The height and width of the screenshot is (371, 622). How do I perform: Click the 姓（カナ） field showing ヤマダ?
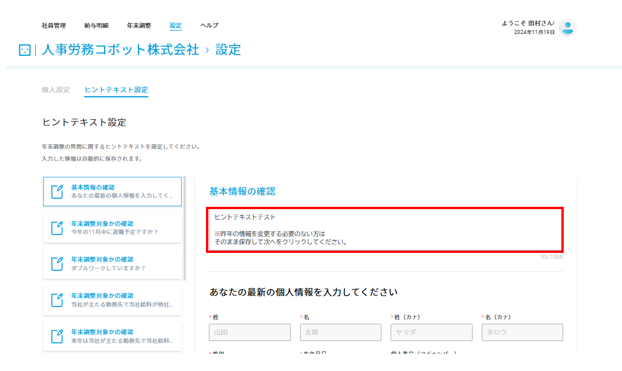pos(432,332)
